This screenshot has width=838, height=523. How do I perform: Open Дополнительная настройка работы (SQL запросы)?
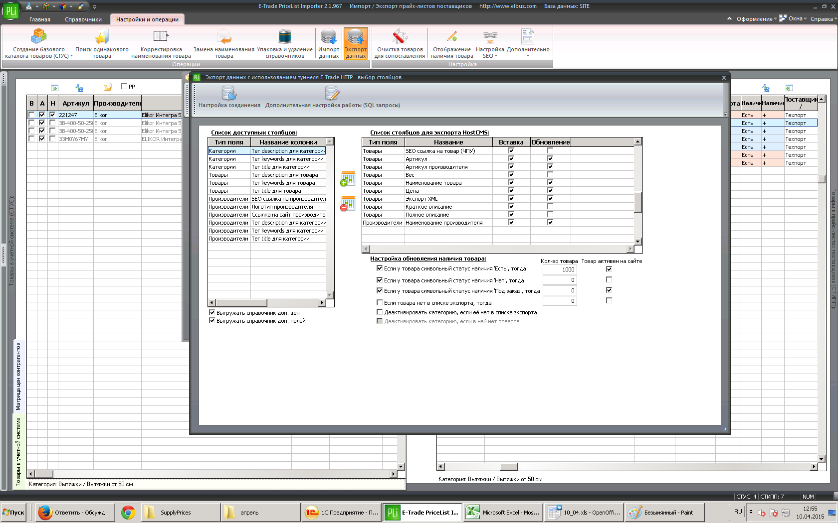tap(332, 97)
